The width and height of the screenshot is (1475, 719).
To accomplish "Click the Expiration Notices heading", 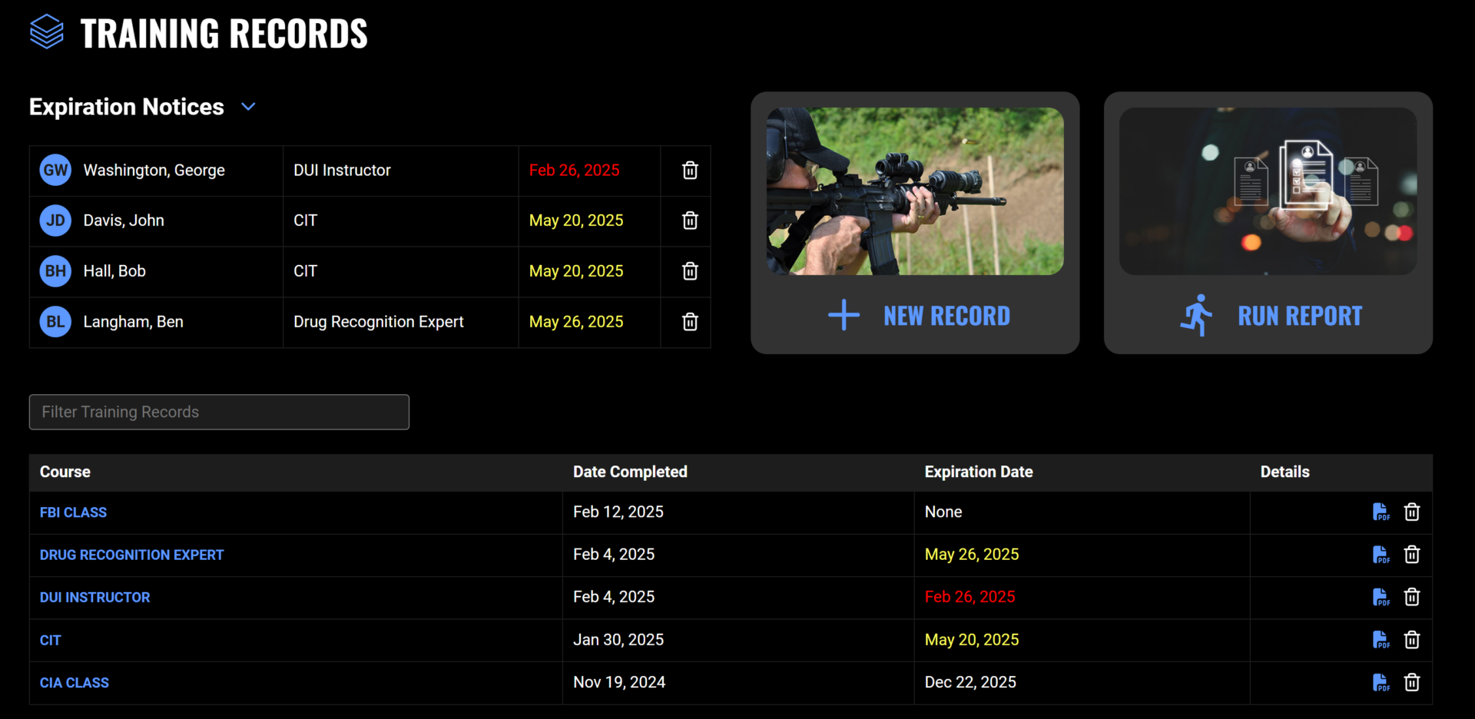I will [127, 107].
